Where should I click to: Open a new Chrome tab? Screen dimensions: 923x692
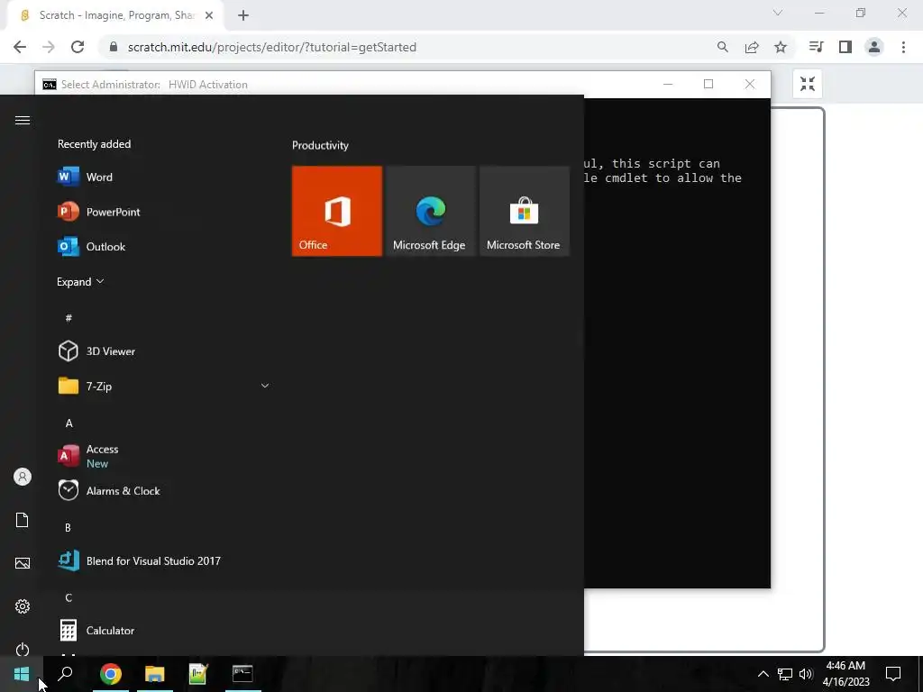pyautogui.click(x=243, y=16)
